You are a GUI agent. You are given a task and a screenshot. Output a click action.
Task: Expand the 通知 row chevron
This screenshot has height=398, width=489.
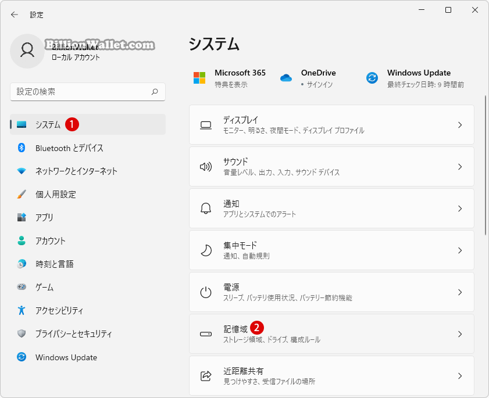tap(460, 209)
